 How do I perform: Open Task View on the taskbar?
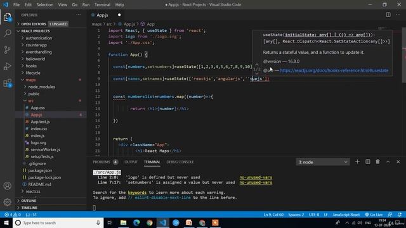[x=110, y=222]
